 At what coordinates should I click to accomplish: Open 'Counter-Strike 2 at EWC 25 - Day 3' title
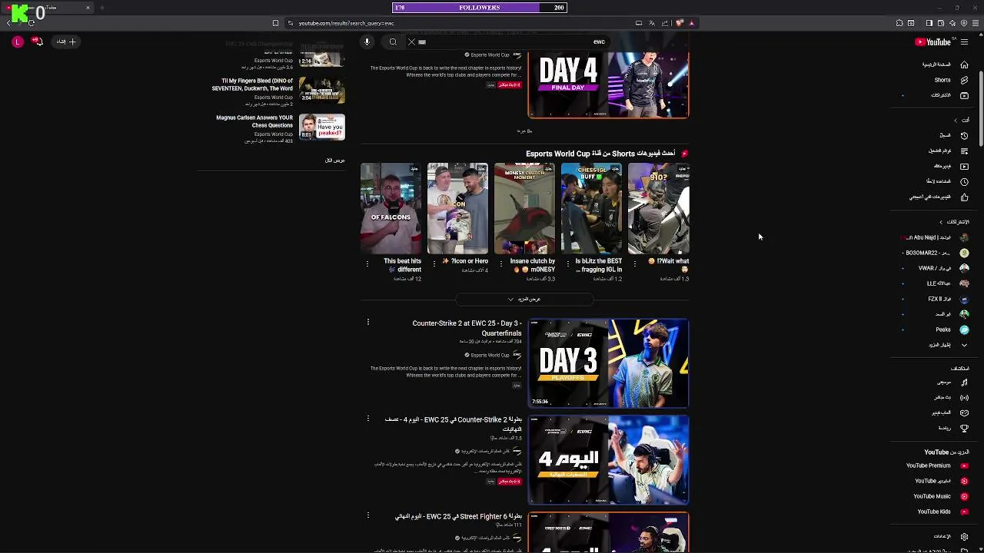(467, 328)
